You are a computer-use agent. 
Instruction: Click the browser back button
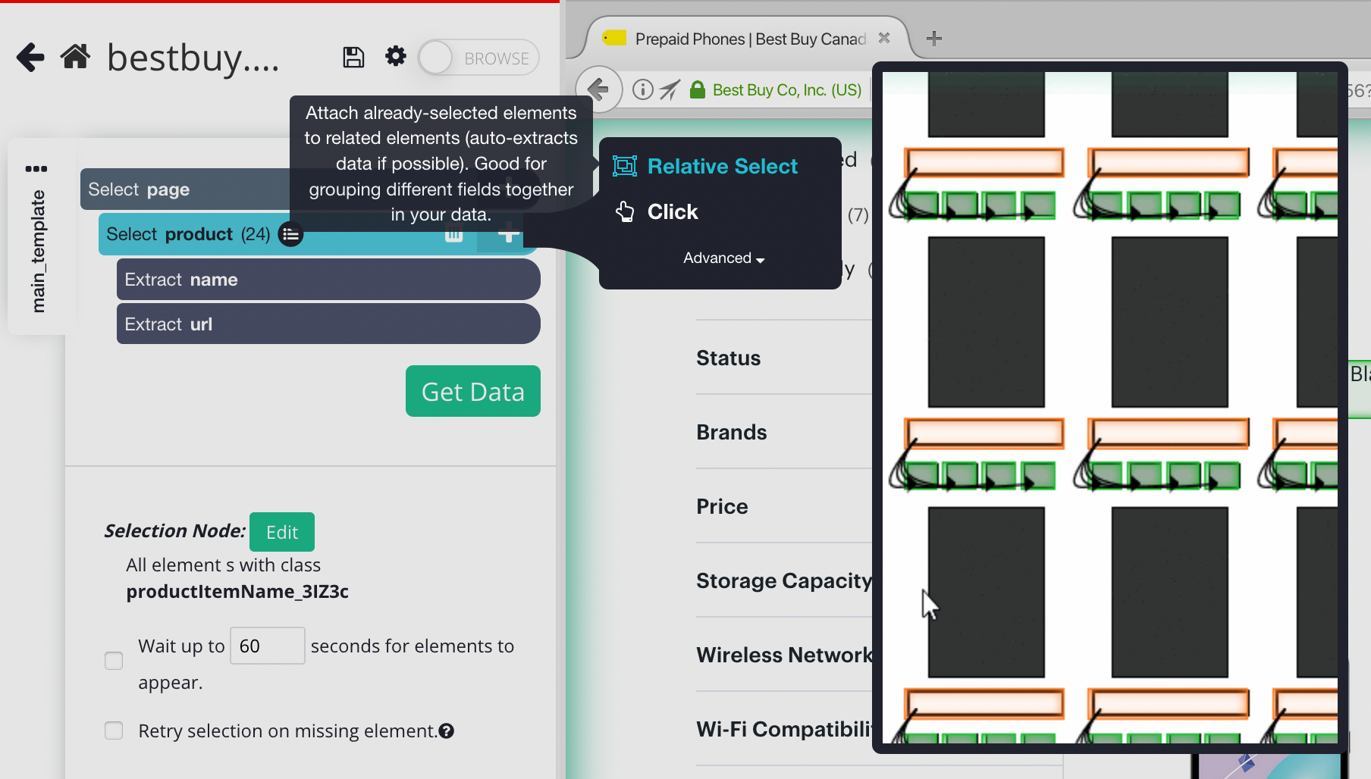(599, 89)
